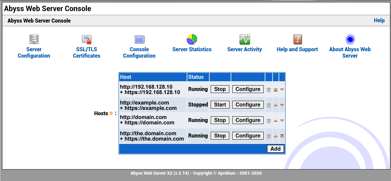This screenshot has height=181, width=391.
Task: Click the Abyss Web Server Console breadcrumb title
Action: point(39,21)
